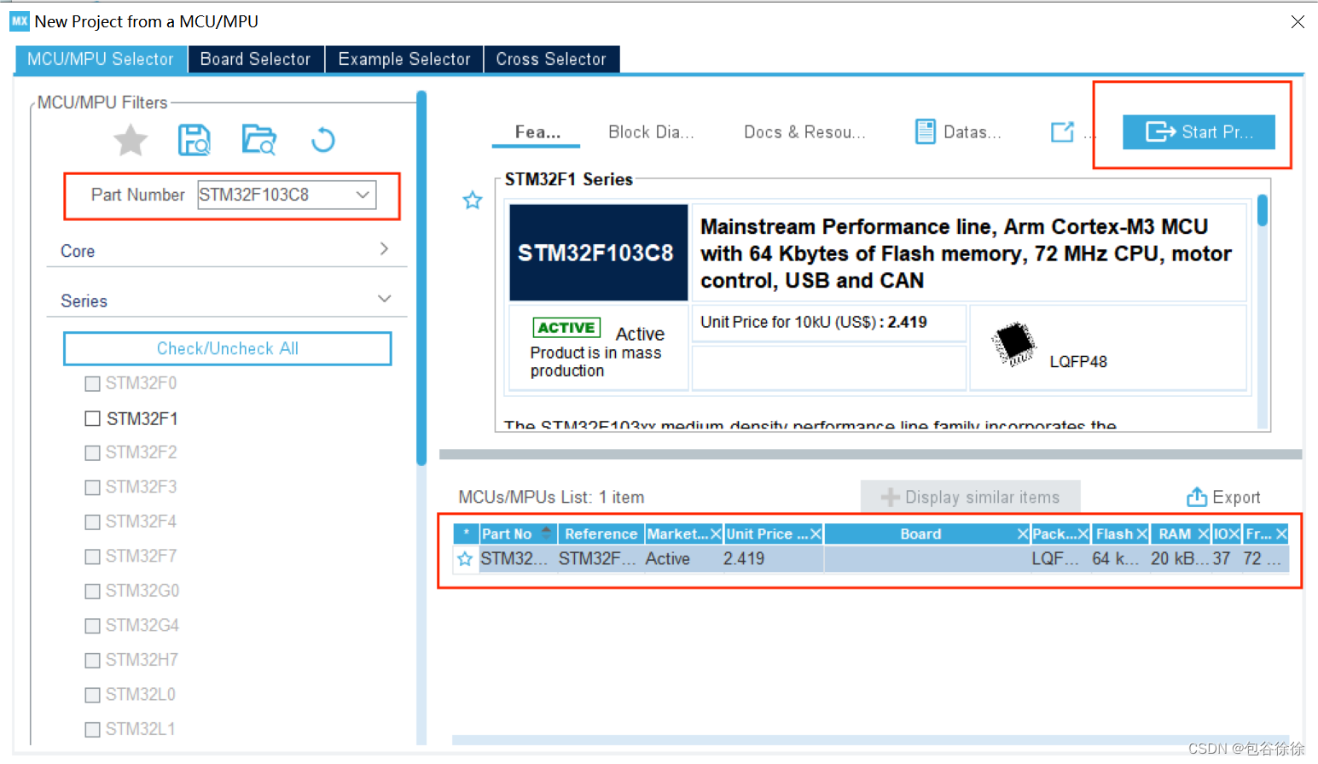Toggle the STM32G0 series checkbox
Viewport: 1318px width, 764px height.
(93, 592)
